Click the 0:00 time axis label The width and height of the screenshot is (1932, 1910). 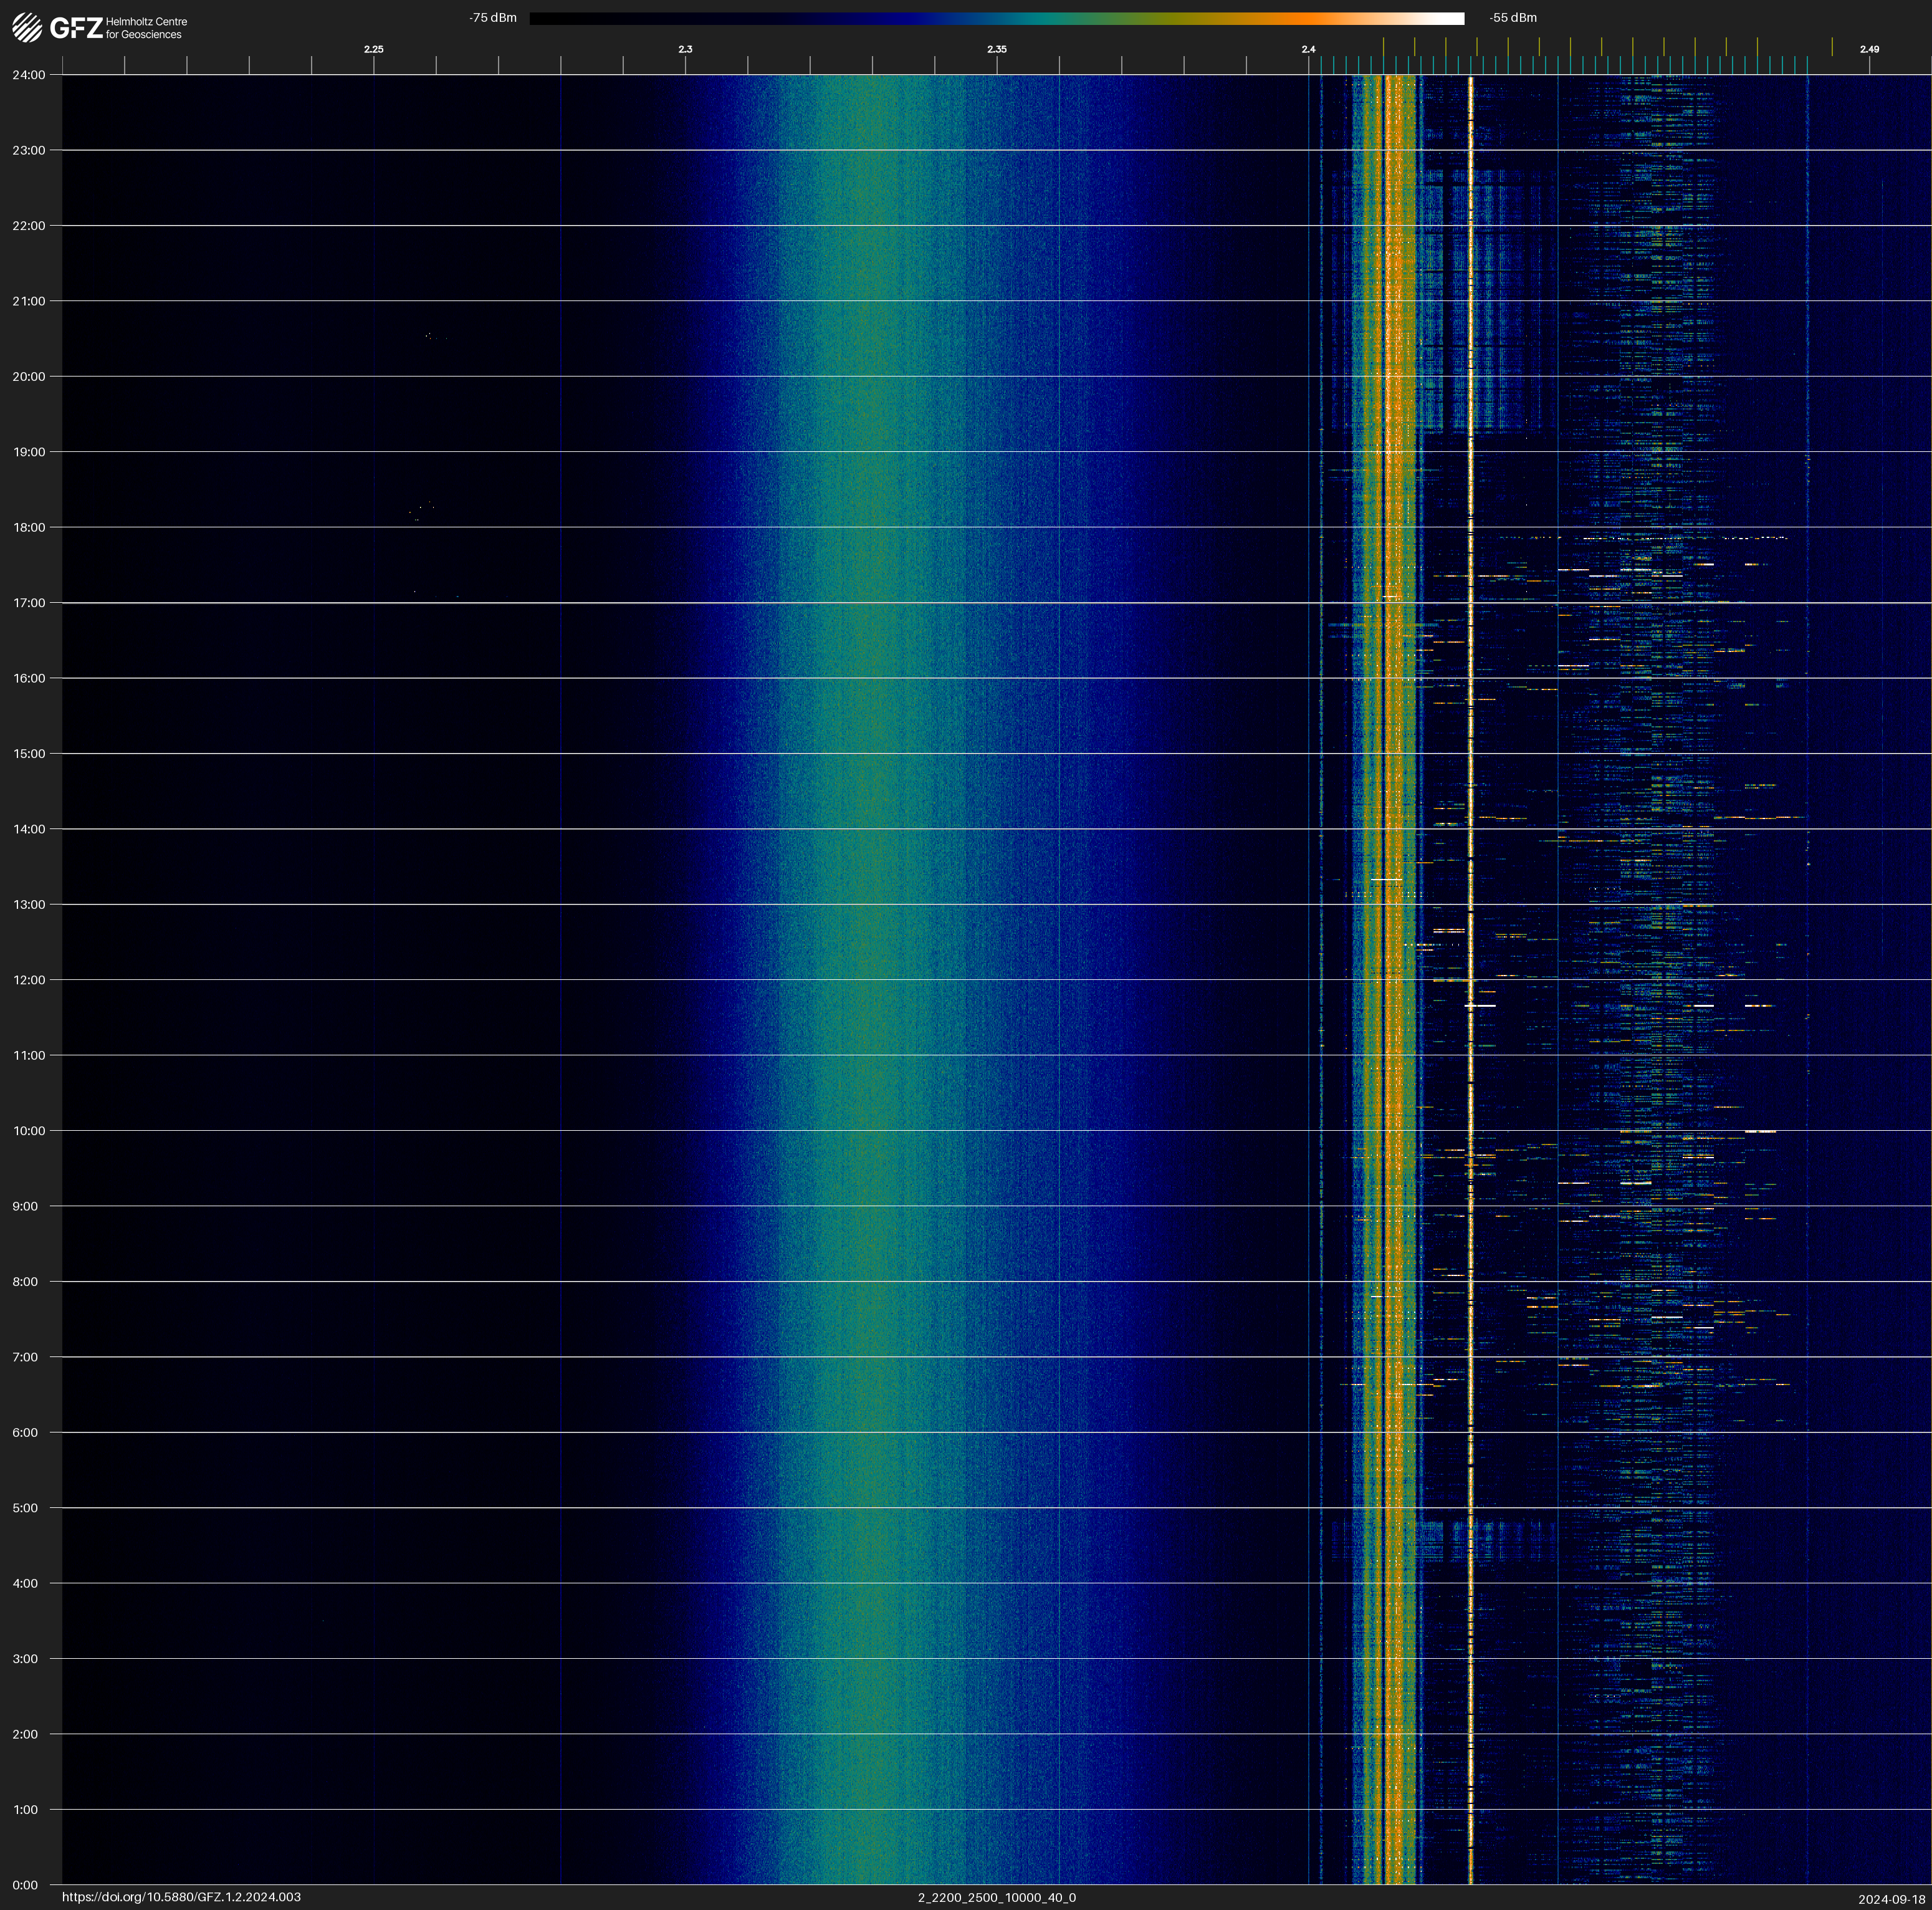click(x=25, y=1885)
